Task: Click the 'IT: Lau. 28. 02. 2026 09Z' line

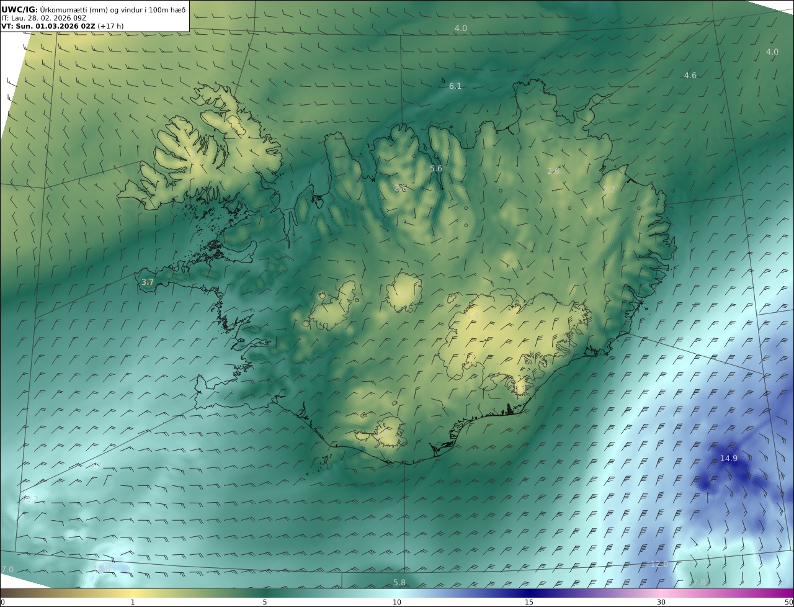Action: (43, 18)
